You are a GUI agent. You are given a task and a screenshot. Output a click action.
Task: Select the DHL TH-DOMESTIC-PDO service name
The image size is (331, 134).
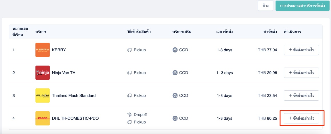[x=75, y=118]
